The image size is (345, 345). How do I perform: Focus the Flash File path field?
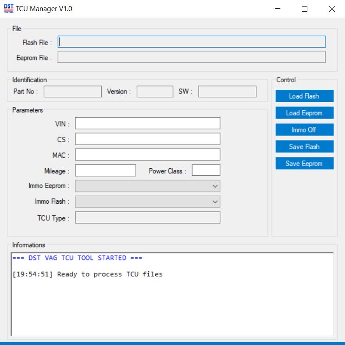[x=192, y=42]
